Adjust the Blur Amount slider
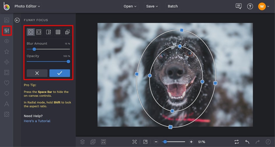The height and width of the screenshot is (147, 275). 48,49
